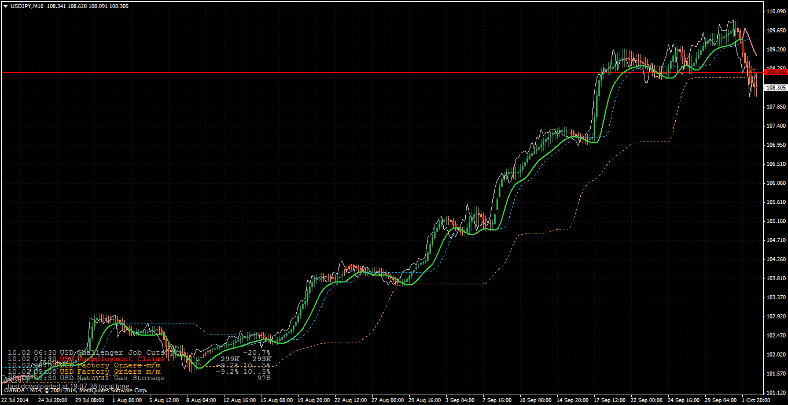Click the 3 Sep 04:00 time axis label
Viewport: 788px width, 405px height.
coord(461,400)
